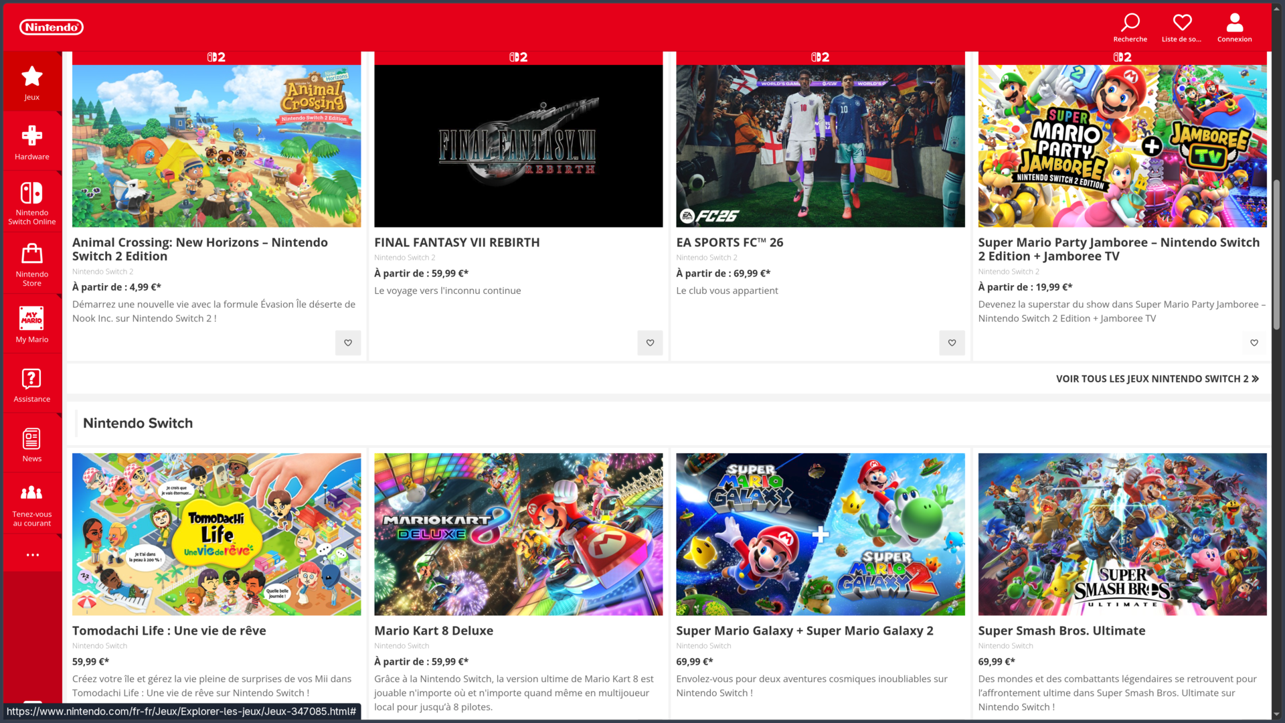Screen dimensions: 1285x723
Task: Open News in the sidebar
Action: point(32,444)
